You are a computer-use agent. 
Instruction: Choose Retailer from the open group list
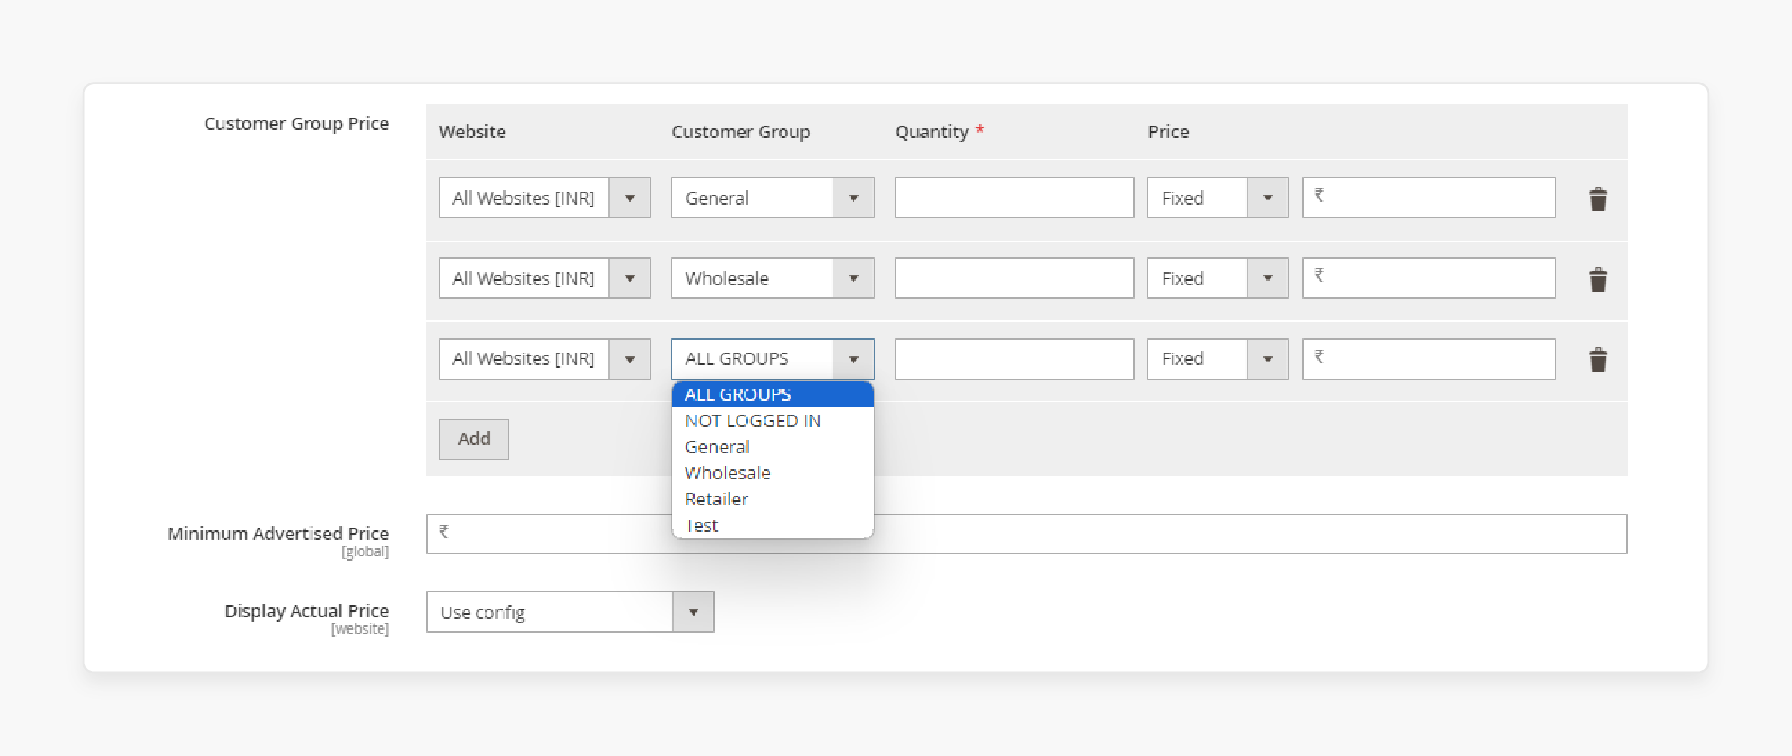tap(773, 499)
